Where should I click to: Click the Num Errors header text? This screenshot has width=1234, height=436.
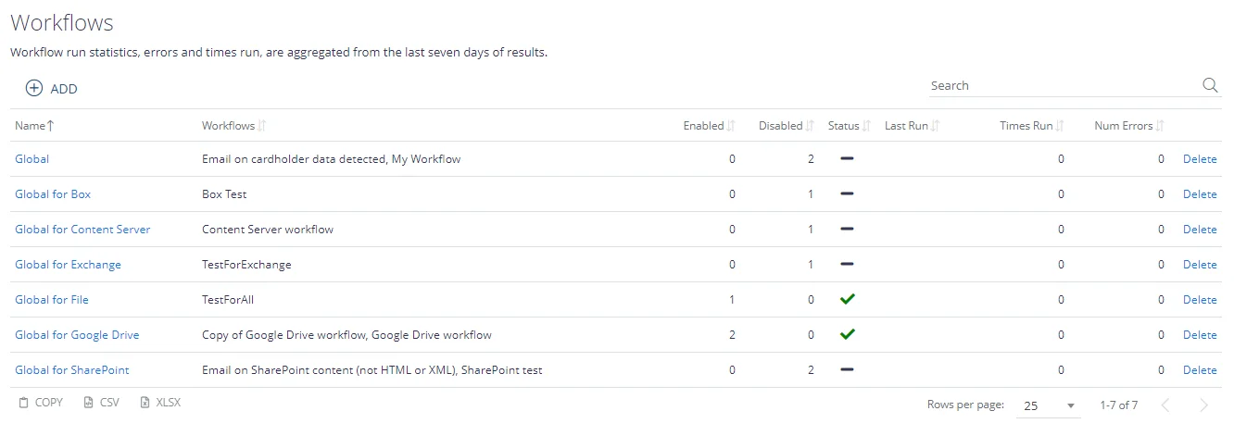pos(1124,126)
